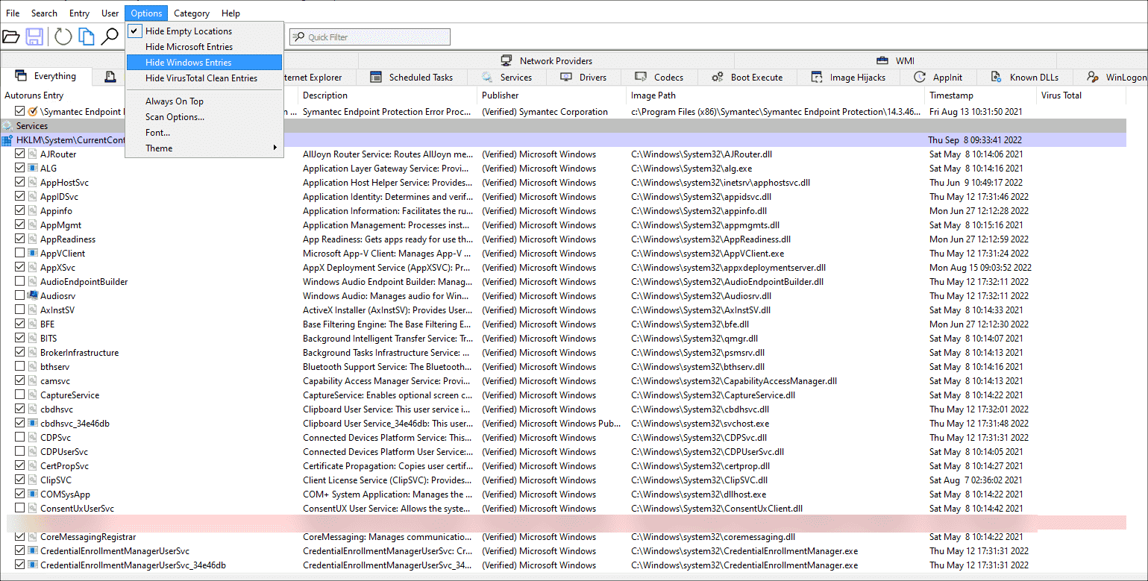Viewport: 1148px width, 581px height.
Task: Expand the Theme submenu
Action: [159, 148]
